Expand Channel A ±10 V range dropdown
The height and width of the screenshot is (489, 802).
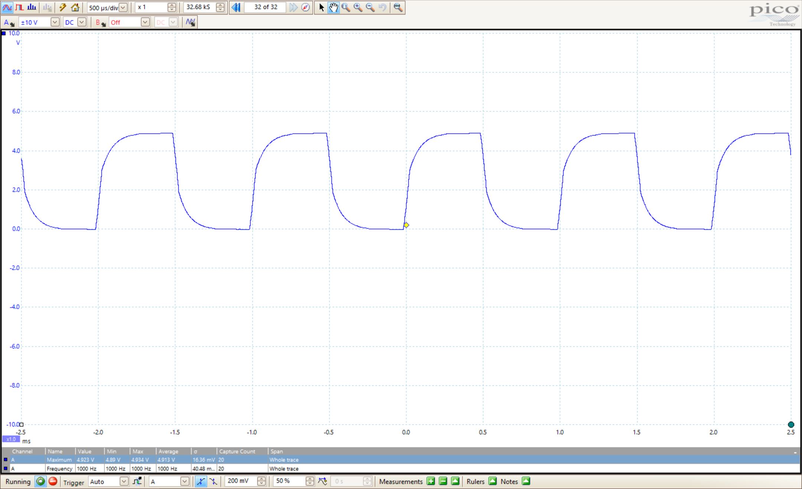(55, 22)
